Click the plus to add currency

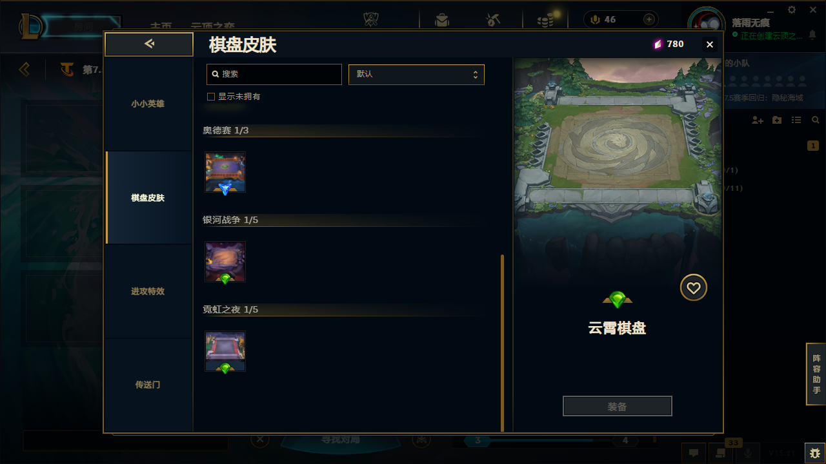click(x=649, y=19)
